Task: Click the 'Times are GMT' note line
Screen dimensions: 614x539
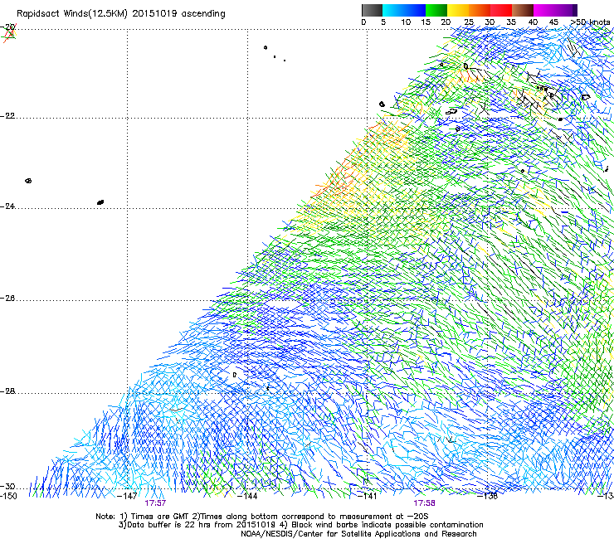Action: pyautogui.click(x=261, y=517)
